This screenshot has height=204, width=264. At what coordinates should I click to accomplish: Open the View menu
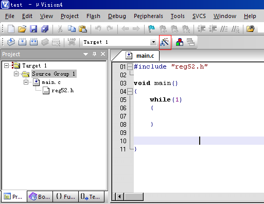point(46,16)
